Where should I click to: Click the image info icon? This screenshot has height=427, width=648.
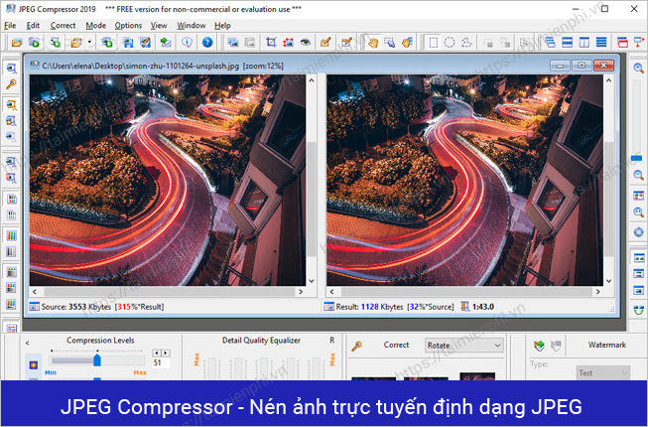click(x=187, y=42)
